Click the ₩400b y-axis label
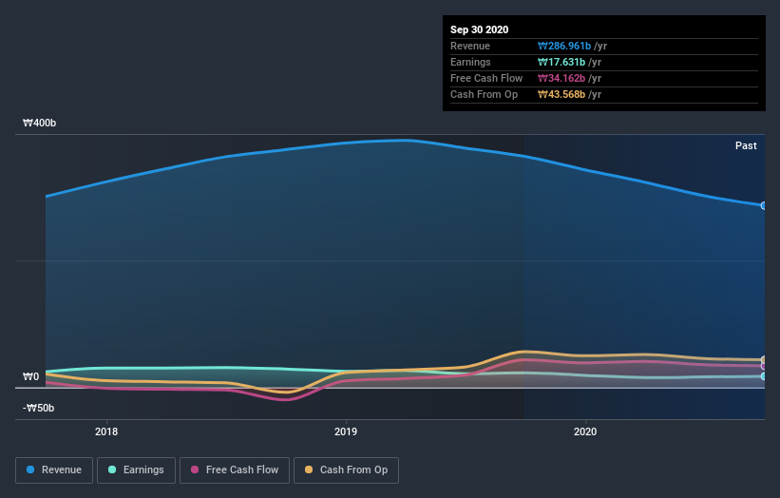 tap(39, 123)
